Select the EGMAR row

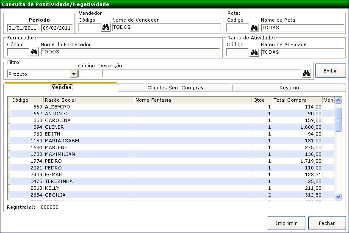172,175
